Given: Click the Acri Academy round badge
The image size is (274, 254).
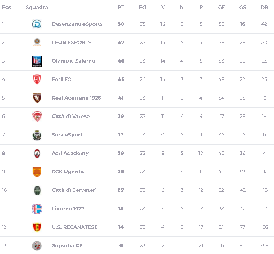Looking at the screenshot, I should tap(37, 153).
